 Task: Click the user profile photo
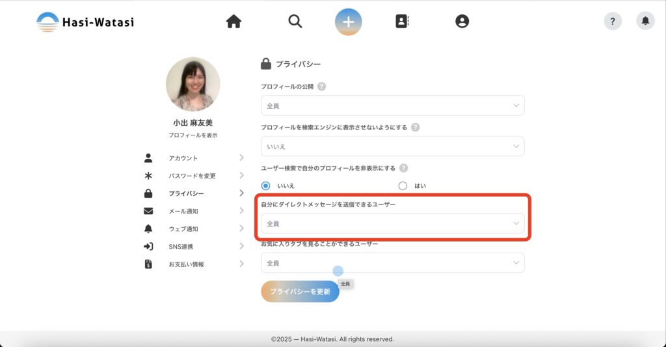point(193,84)
